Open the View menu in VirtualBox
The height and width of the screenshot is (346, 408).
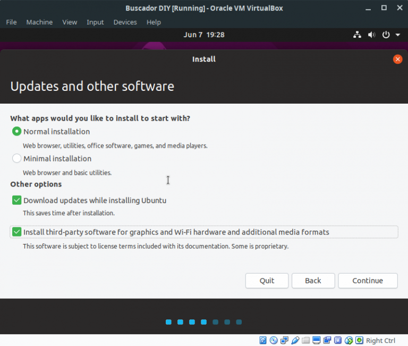(x=70, y=22)
